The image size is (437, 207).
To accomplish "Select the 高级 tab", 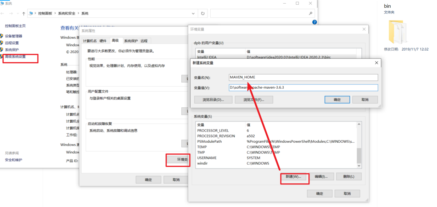I will click(x=115, y=41).
